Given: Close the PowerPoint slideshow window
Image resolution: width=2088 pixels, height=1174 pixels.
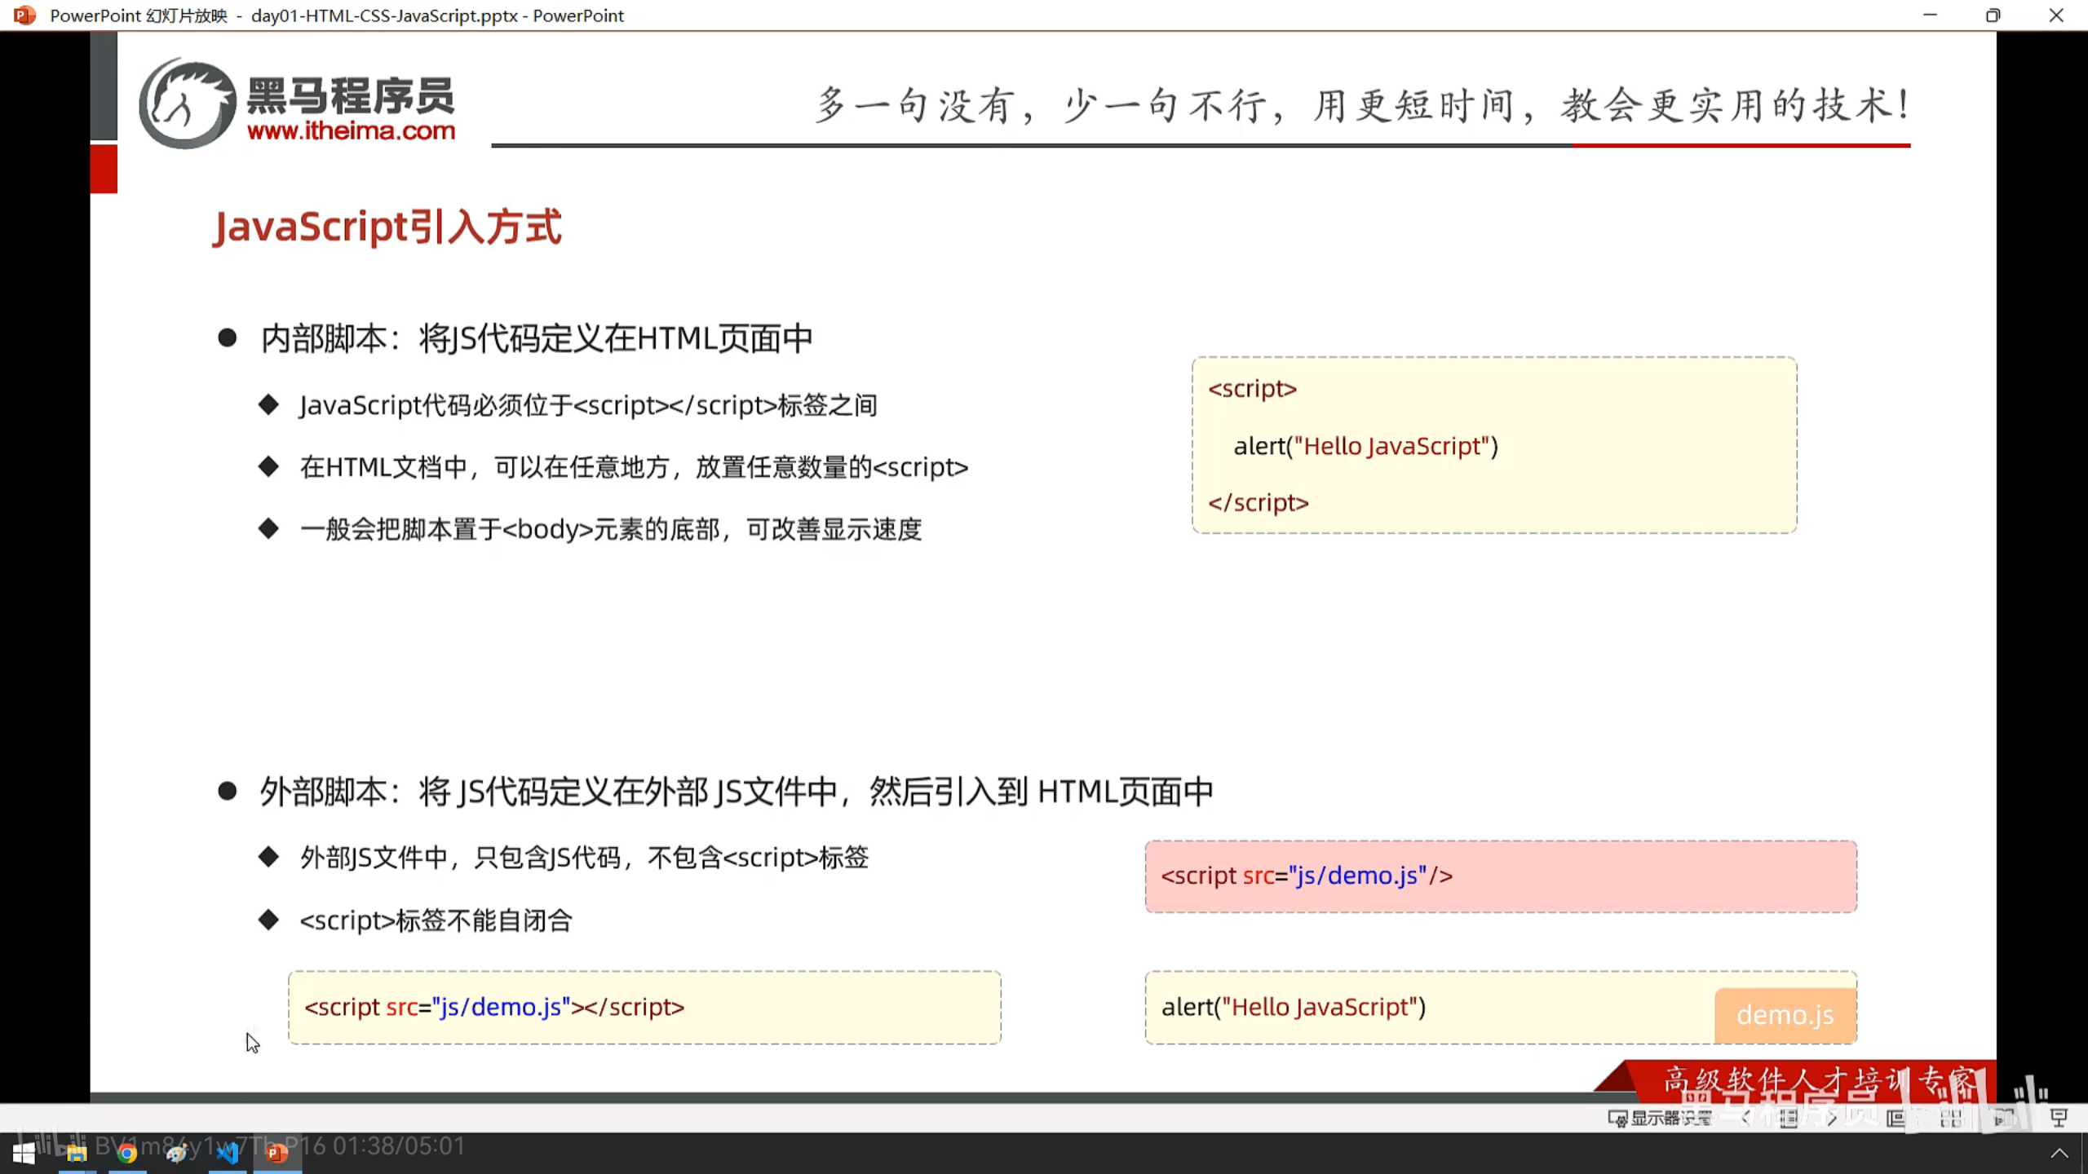Looking at the screenshot, I should point(2056,15).
